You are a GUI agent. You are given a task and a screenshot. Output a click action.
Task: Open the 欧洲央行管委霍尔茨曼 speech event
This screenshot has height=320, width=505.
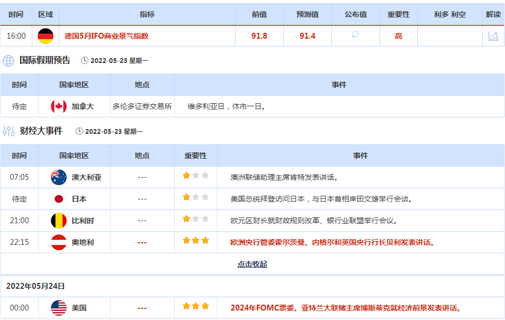(x=332, y=242)
